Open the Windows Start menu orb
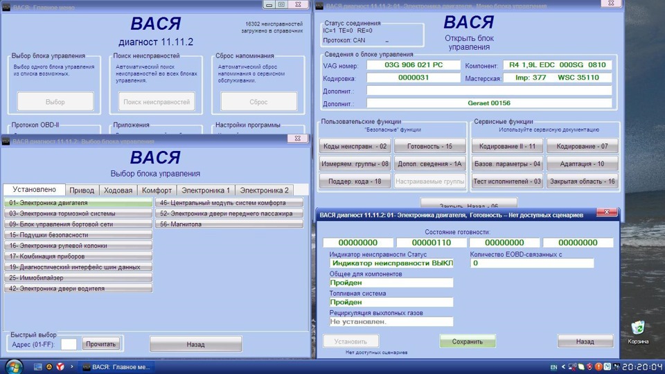The height and width of the screenshot is (374, 665). click(x=14, y=367)
